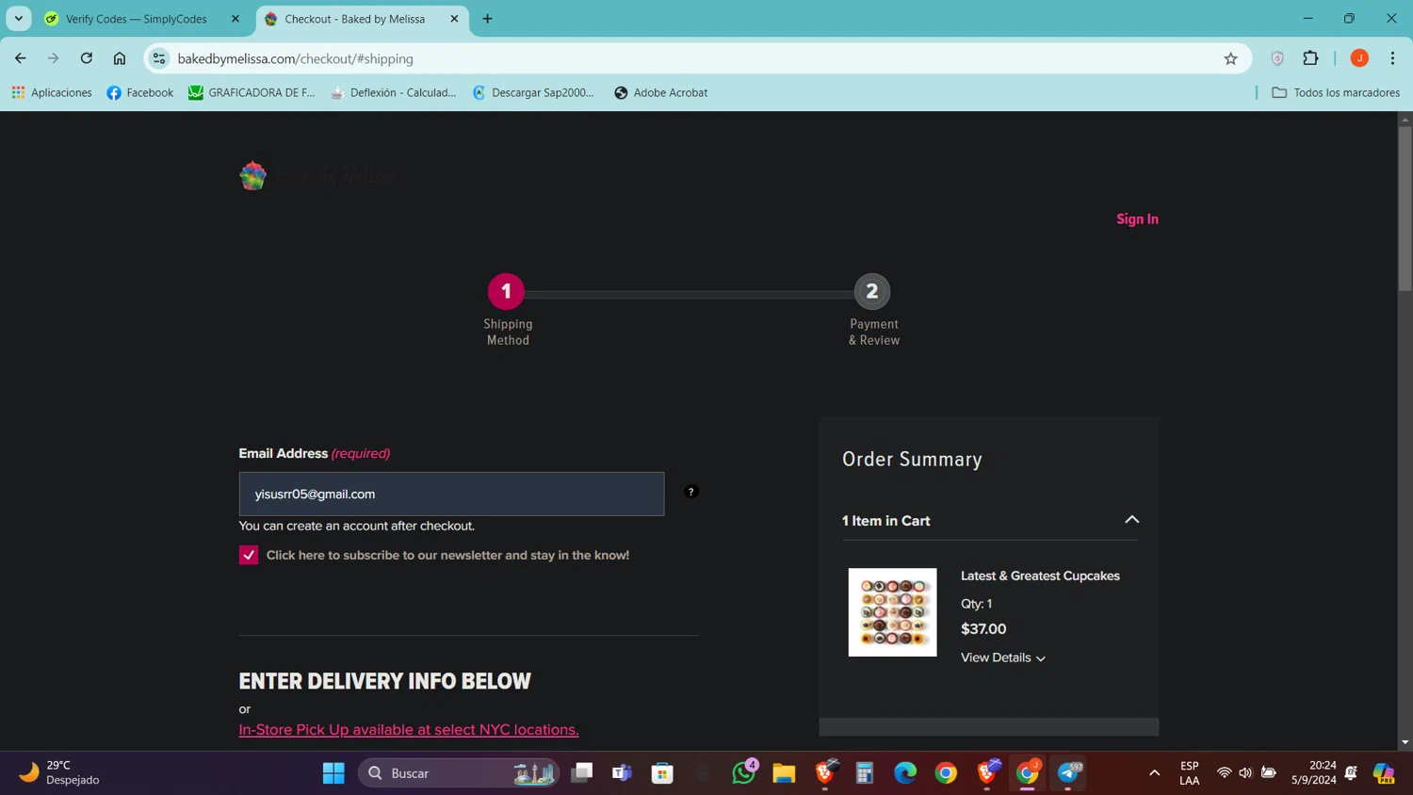Open the Baked by Melissa logo
This screenshot has width=1413, height=795.
pyautogui.click(x=317, y=176)
